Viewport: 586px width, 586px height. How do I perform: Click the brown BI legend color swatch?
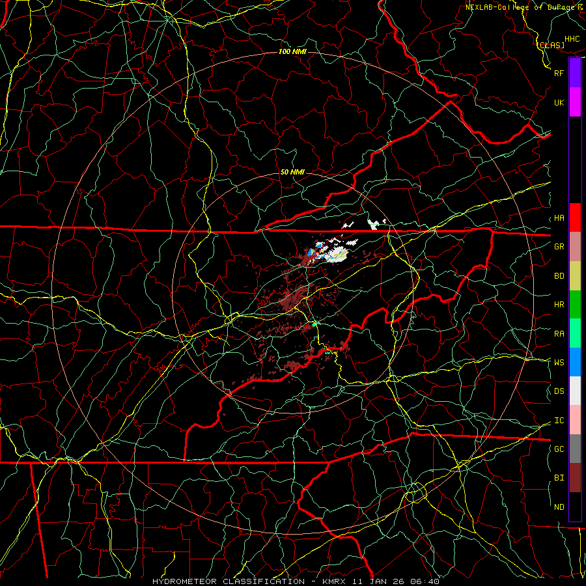point(575,478)
